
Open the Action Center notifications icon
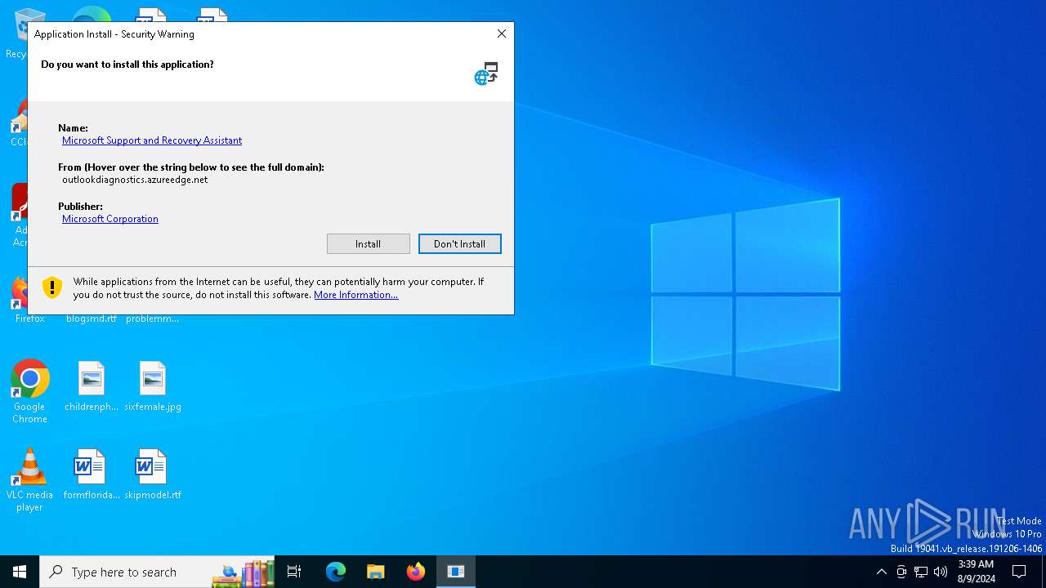(x=1019, y=572)
